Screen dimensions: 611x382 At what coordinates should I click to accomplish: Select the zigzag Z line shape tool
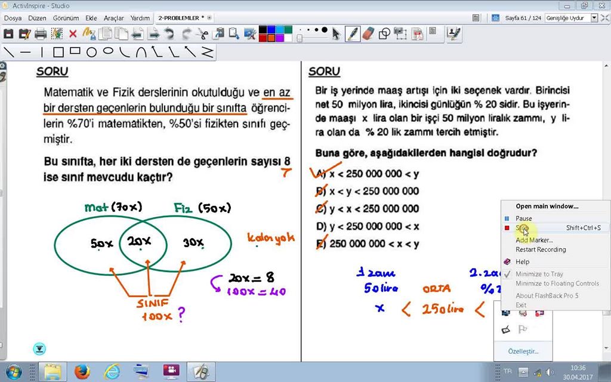point(207,52)
